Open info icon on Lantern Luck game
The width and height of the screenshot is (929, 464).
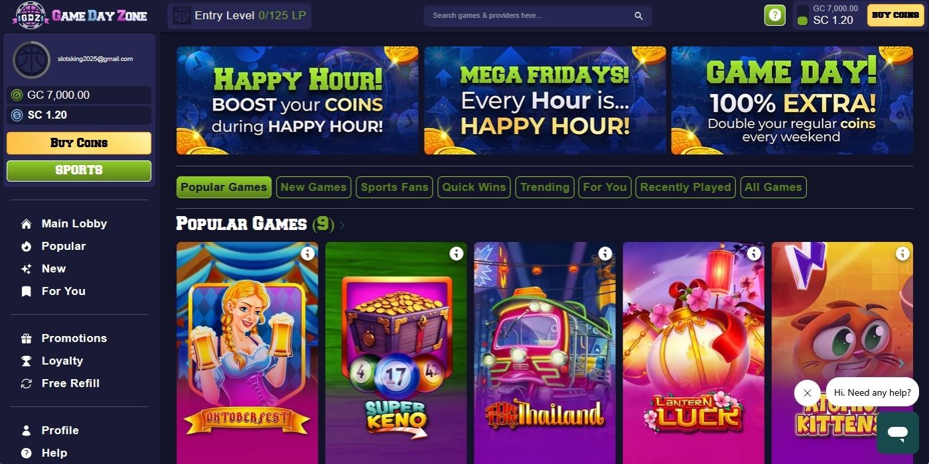pyautogui.click(x=753, y=253)
